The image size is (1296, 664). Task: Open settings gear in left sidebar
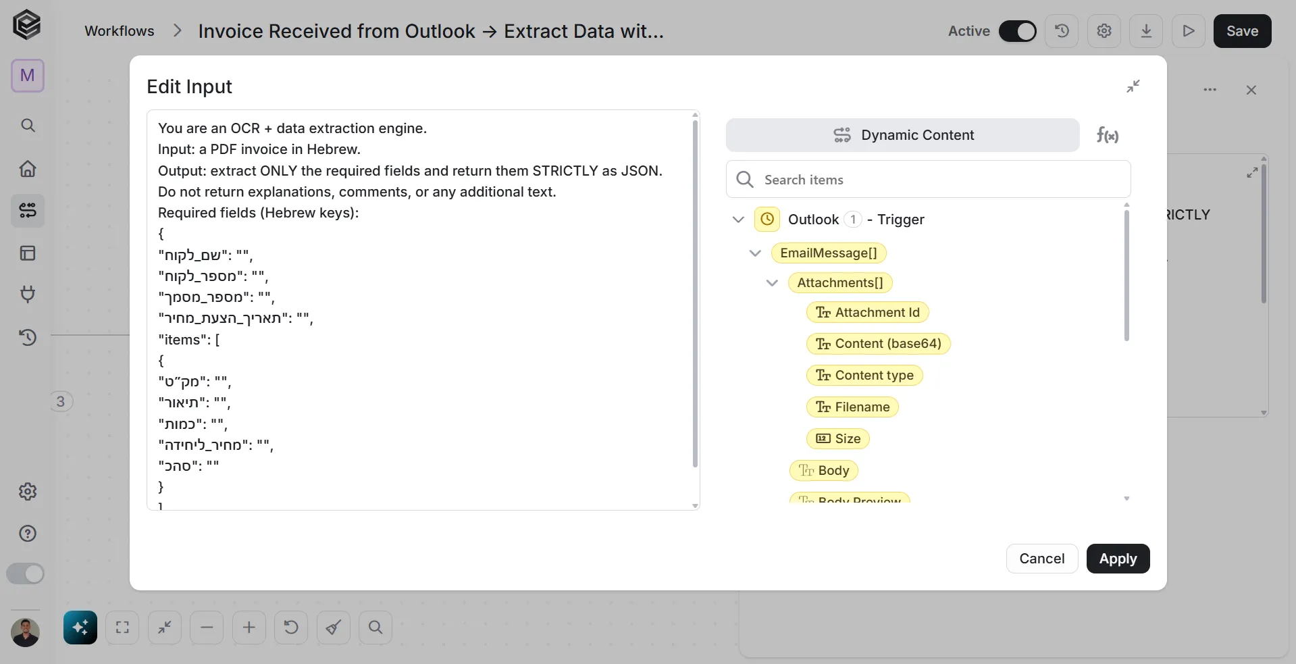28,491
